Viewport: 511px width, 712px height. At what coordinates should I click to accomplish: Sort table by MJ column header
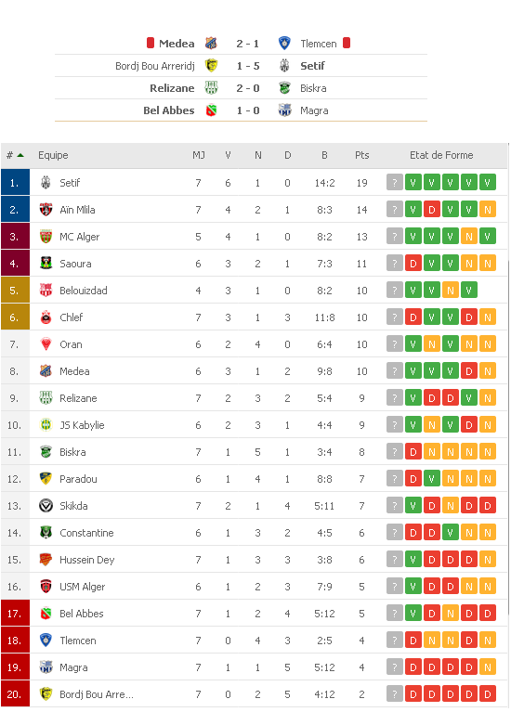[x=198, y=155]
